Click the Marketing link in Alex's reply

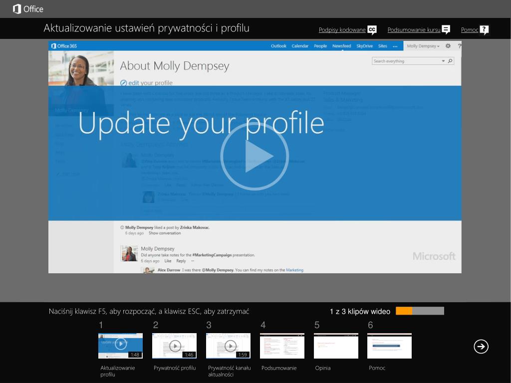coord(294,270)
